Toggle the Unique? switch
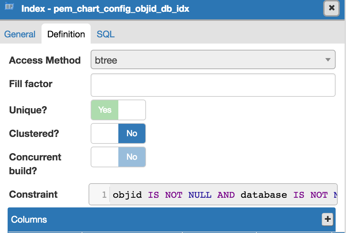346x233 pixels. point(118,110)
